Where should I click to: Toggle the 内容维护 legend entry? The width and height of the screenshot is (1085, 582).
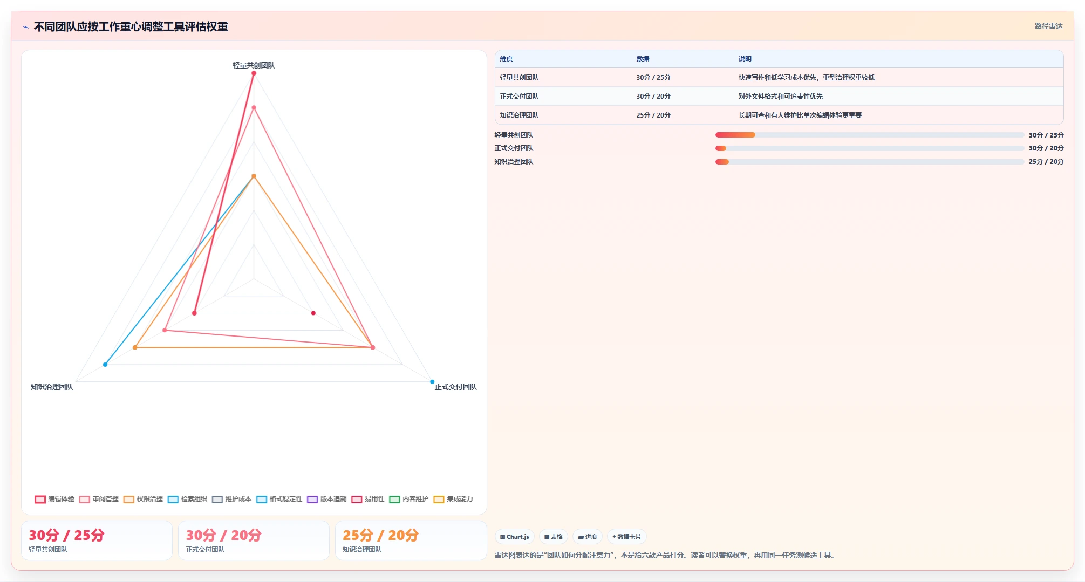click(409, 499)
